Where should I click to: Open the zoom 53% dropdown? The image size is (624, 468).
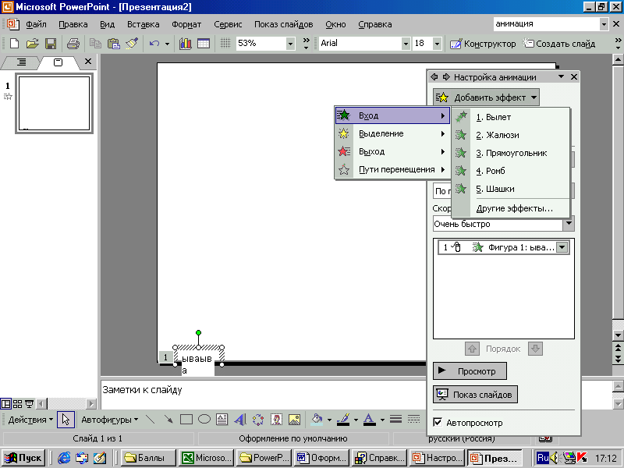[290, 44]
